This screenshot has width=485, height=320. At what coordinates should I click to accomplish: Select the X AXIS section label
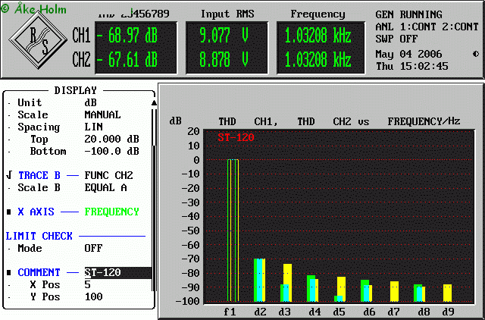click(x=36, y=212)
